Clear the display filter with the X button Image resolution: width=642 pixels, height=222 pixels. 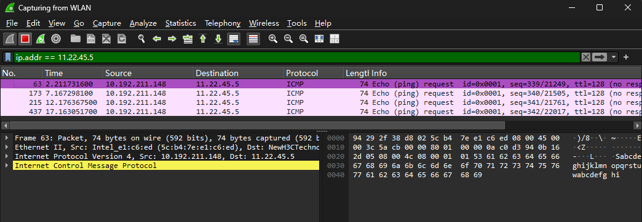(586, 57)
